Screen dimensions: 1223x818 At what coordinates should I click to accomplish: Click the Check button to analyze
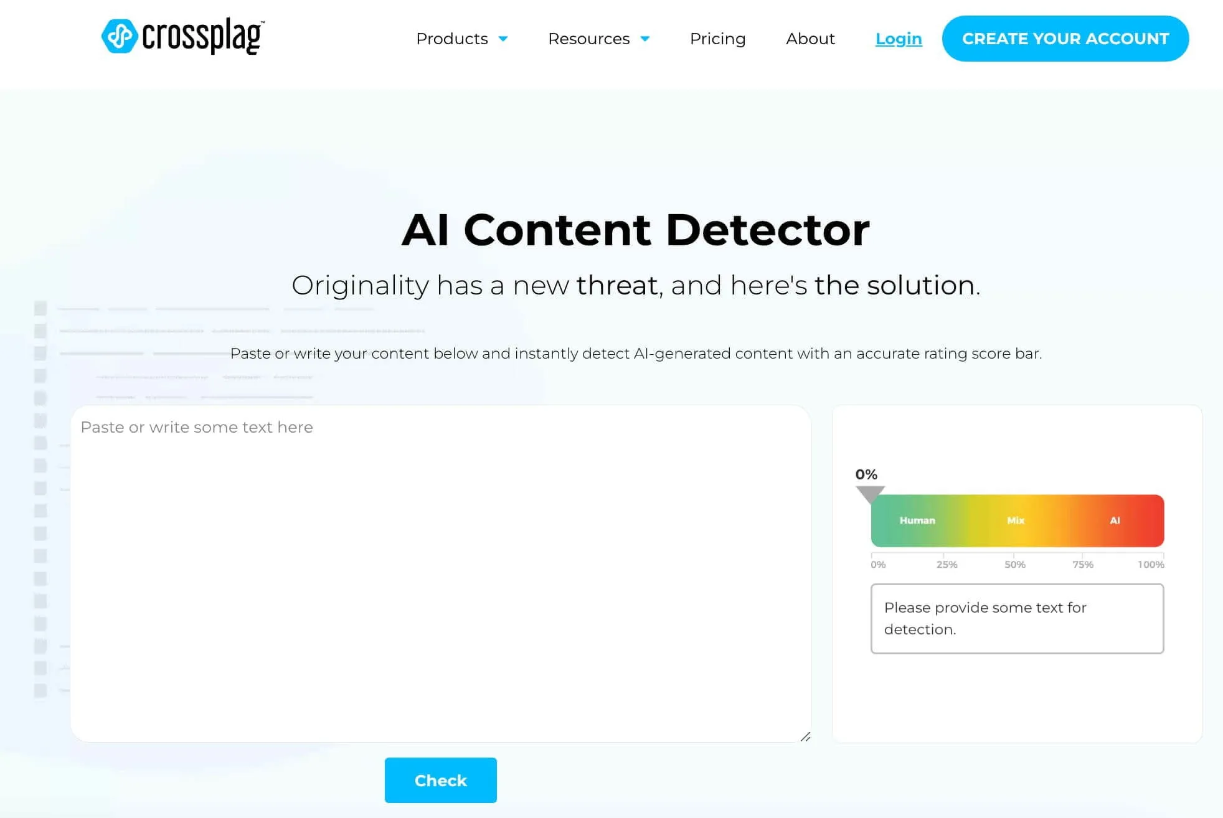pos(440,779)
